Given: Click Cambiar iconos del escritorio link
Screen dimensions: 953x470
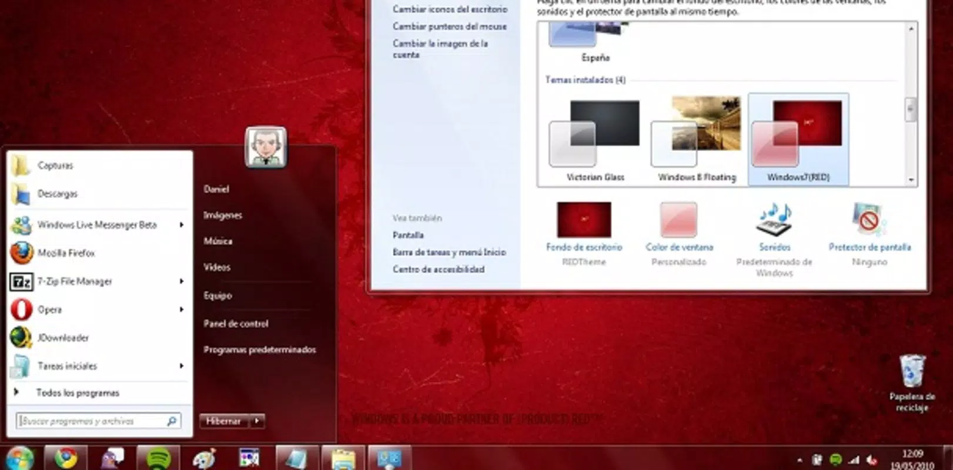Looking at the screenshot, I should pyautogui.click(x=450, y=9).
